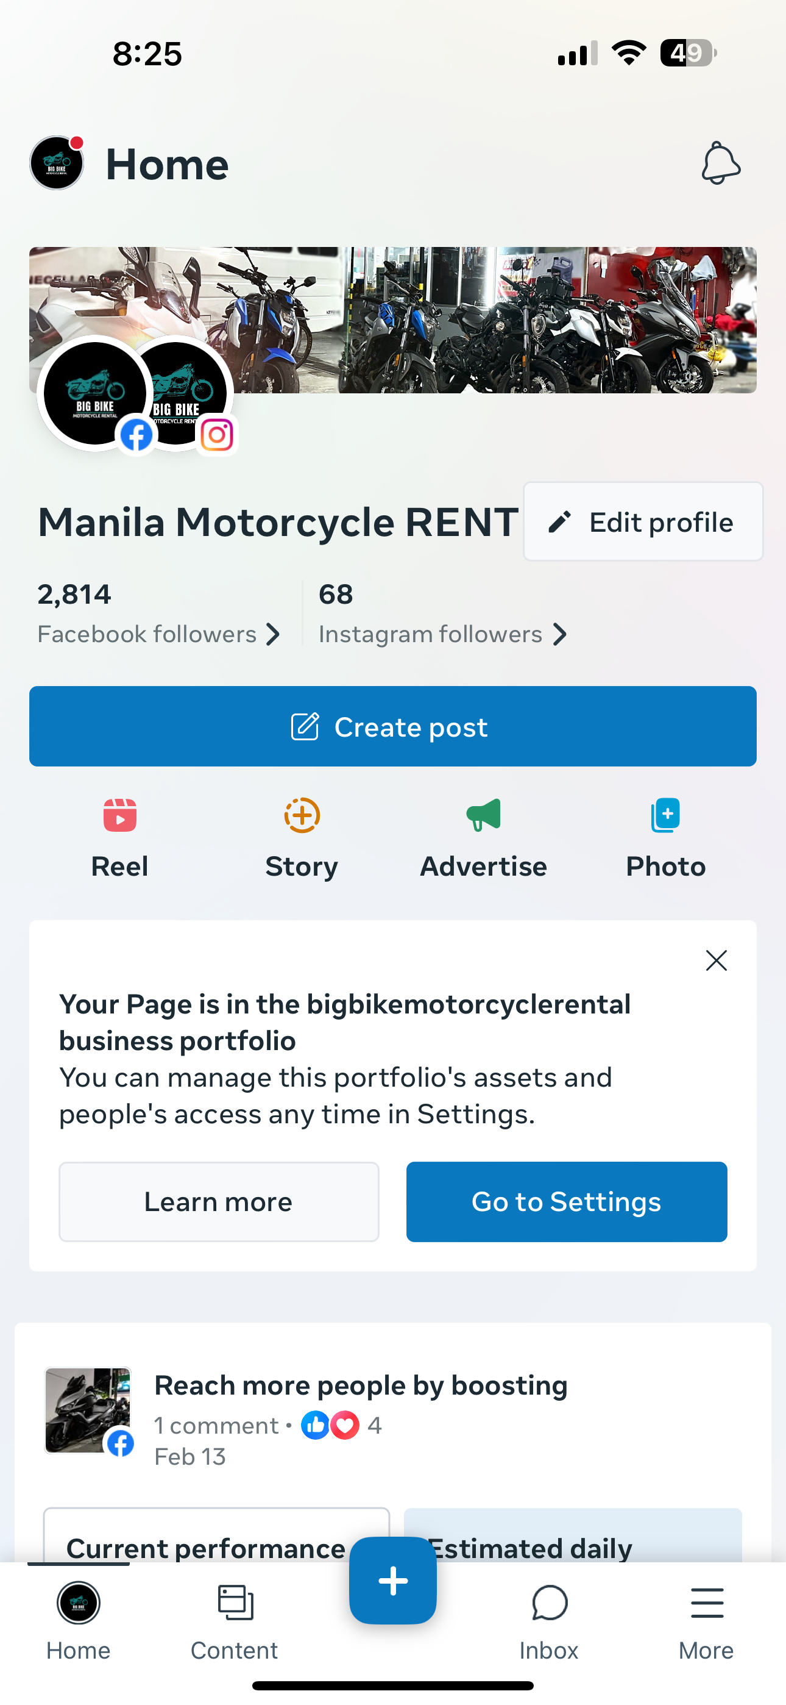Tap the floating blue plus button
Image resolution: width=786 pixels, height=1705 pixels.
393,1581
